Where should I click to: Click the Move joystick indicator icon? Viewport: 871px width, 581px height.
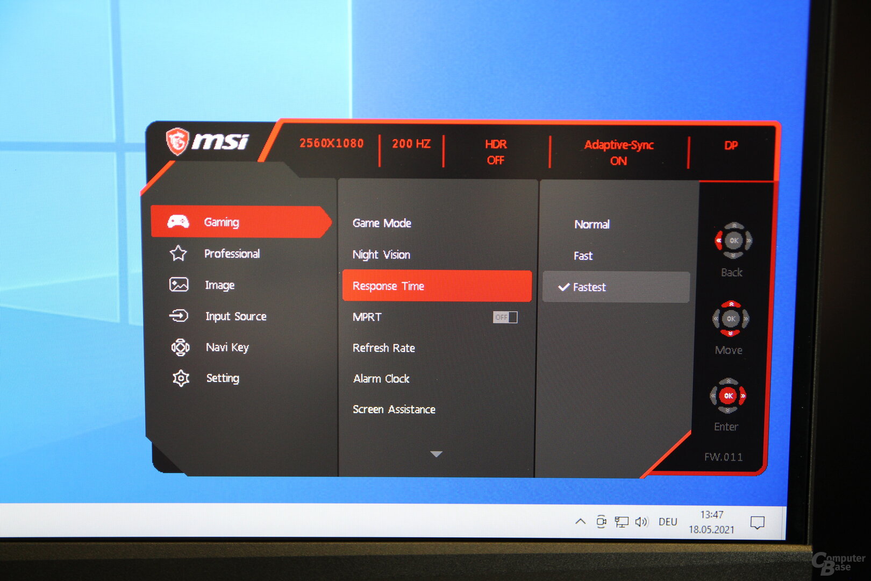(731, 318)
